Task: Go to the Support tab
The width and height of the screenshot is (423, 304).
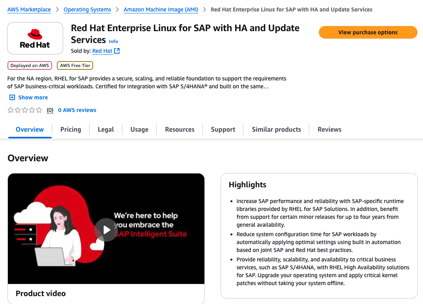Action: coord(223,129)
